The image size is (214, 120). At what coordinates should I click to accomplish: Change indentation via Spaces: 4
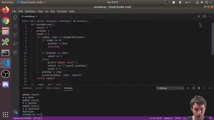pyautogui.click(x=168, y=118)
